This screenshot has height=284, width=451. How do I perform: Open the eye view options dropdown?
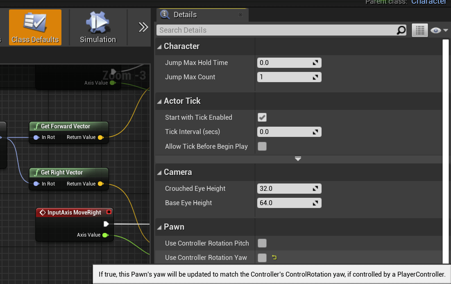click(x=439, y=30)
